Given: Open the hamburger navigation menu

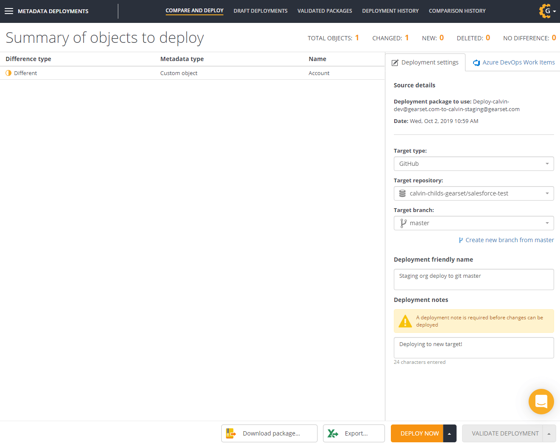Looking at the screenshot, I should pos(8,11).
